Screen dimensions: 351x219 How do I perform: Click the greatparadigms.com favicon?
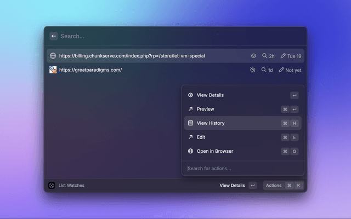point(53,70)
